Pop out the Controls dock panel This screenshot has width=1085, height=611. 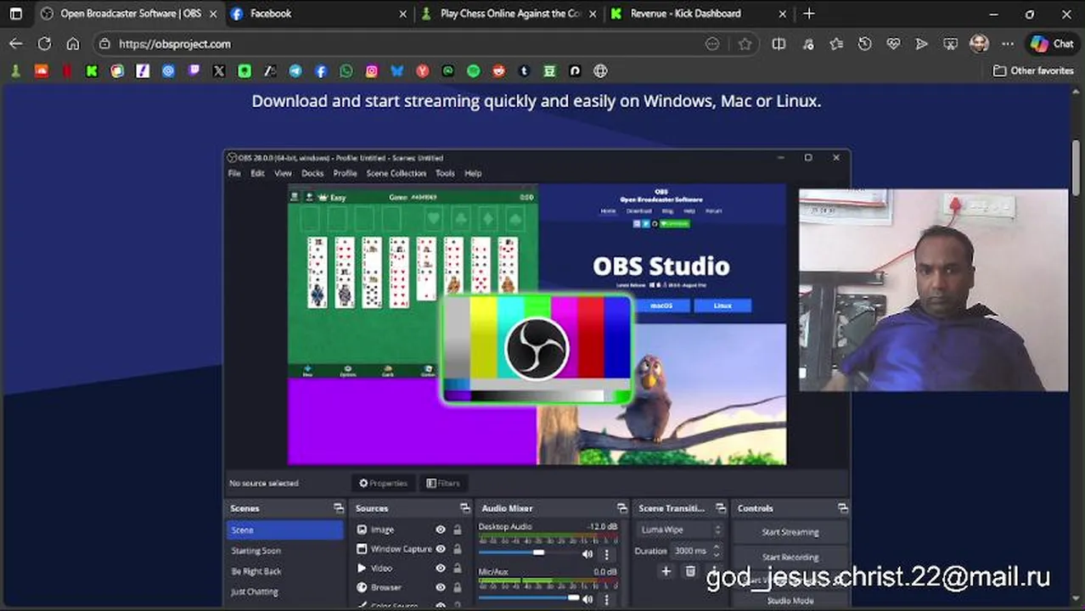click(x=843, y=508)
